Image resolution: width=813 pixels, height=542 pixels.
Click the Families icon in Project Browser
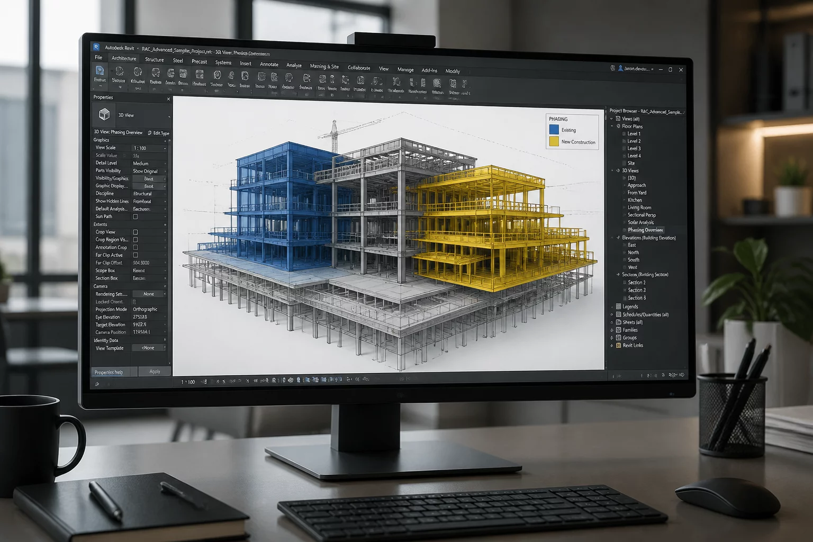point(618,330)
